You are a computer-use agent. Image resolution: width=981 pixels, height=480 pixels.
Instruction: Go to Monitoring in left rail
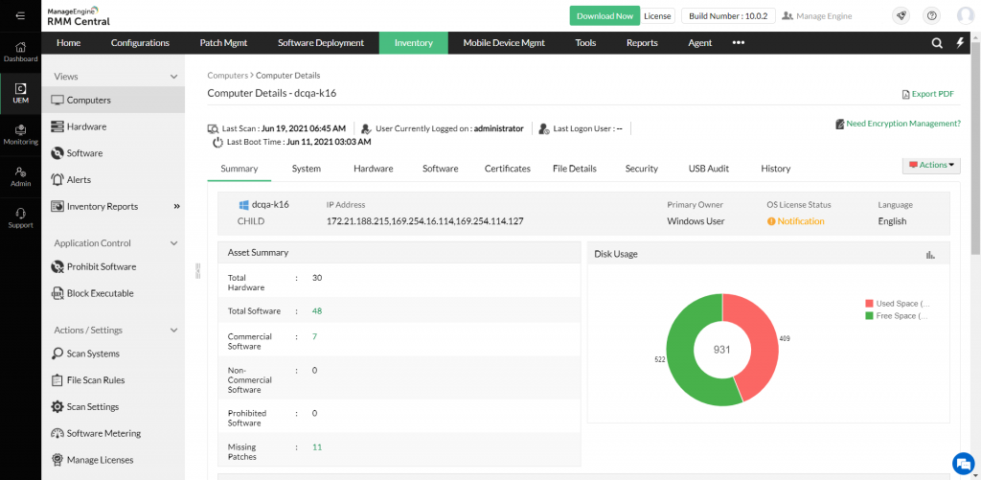pos(20,133)
